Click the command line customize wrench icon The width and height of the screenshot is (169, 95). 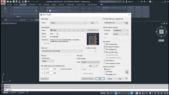[x=2, y=90]
